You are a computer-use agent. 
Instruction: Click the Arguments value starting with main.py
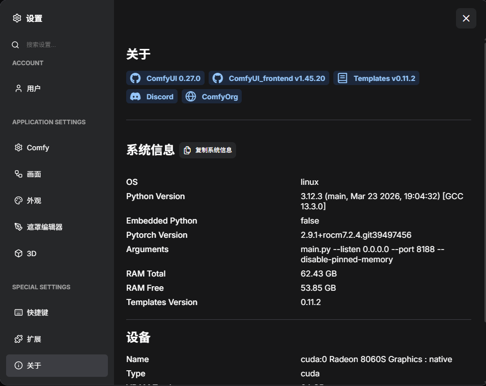click(373, 254)
